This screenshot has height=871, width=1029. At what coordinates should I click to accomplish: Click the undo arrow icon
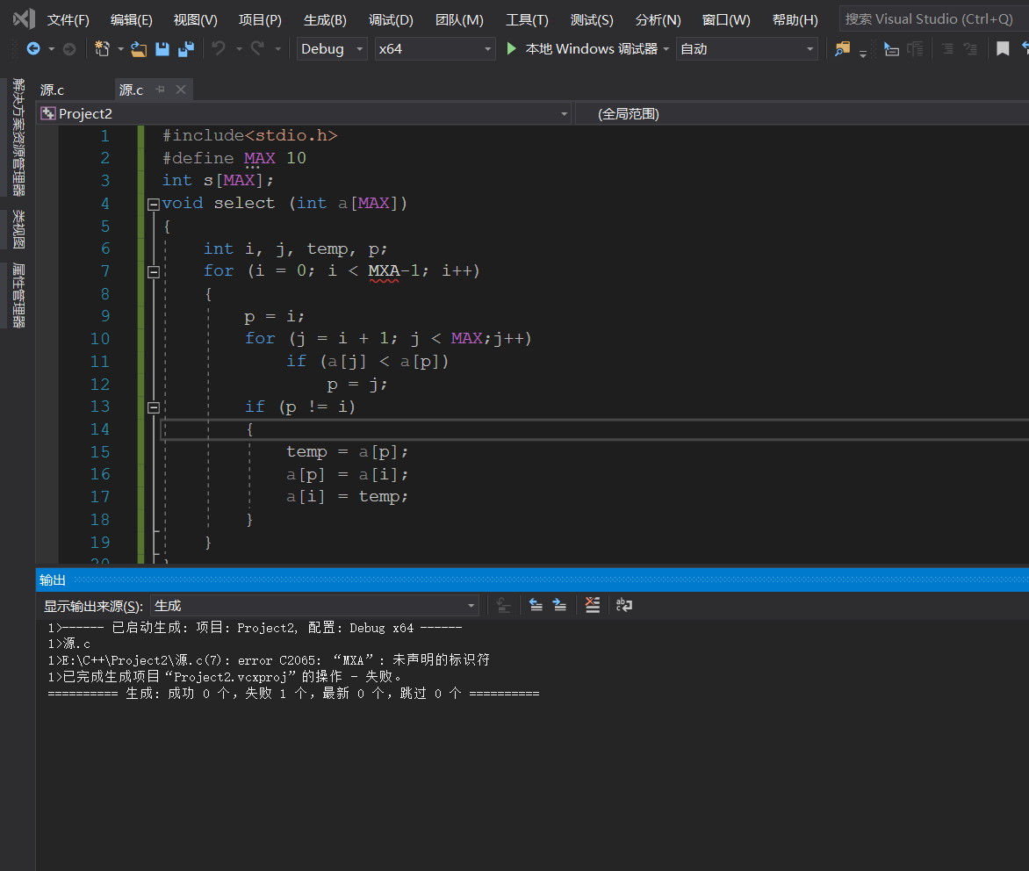pos(219,48)
